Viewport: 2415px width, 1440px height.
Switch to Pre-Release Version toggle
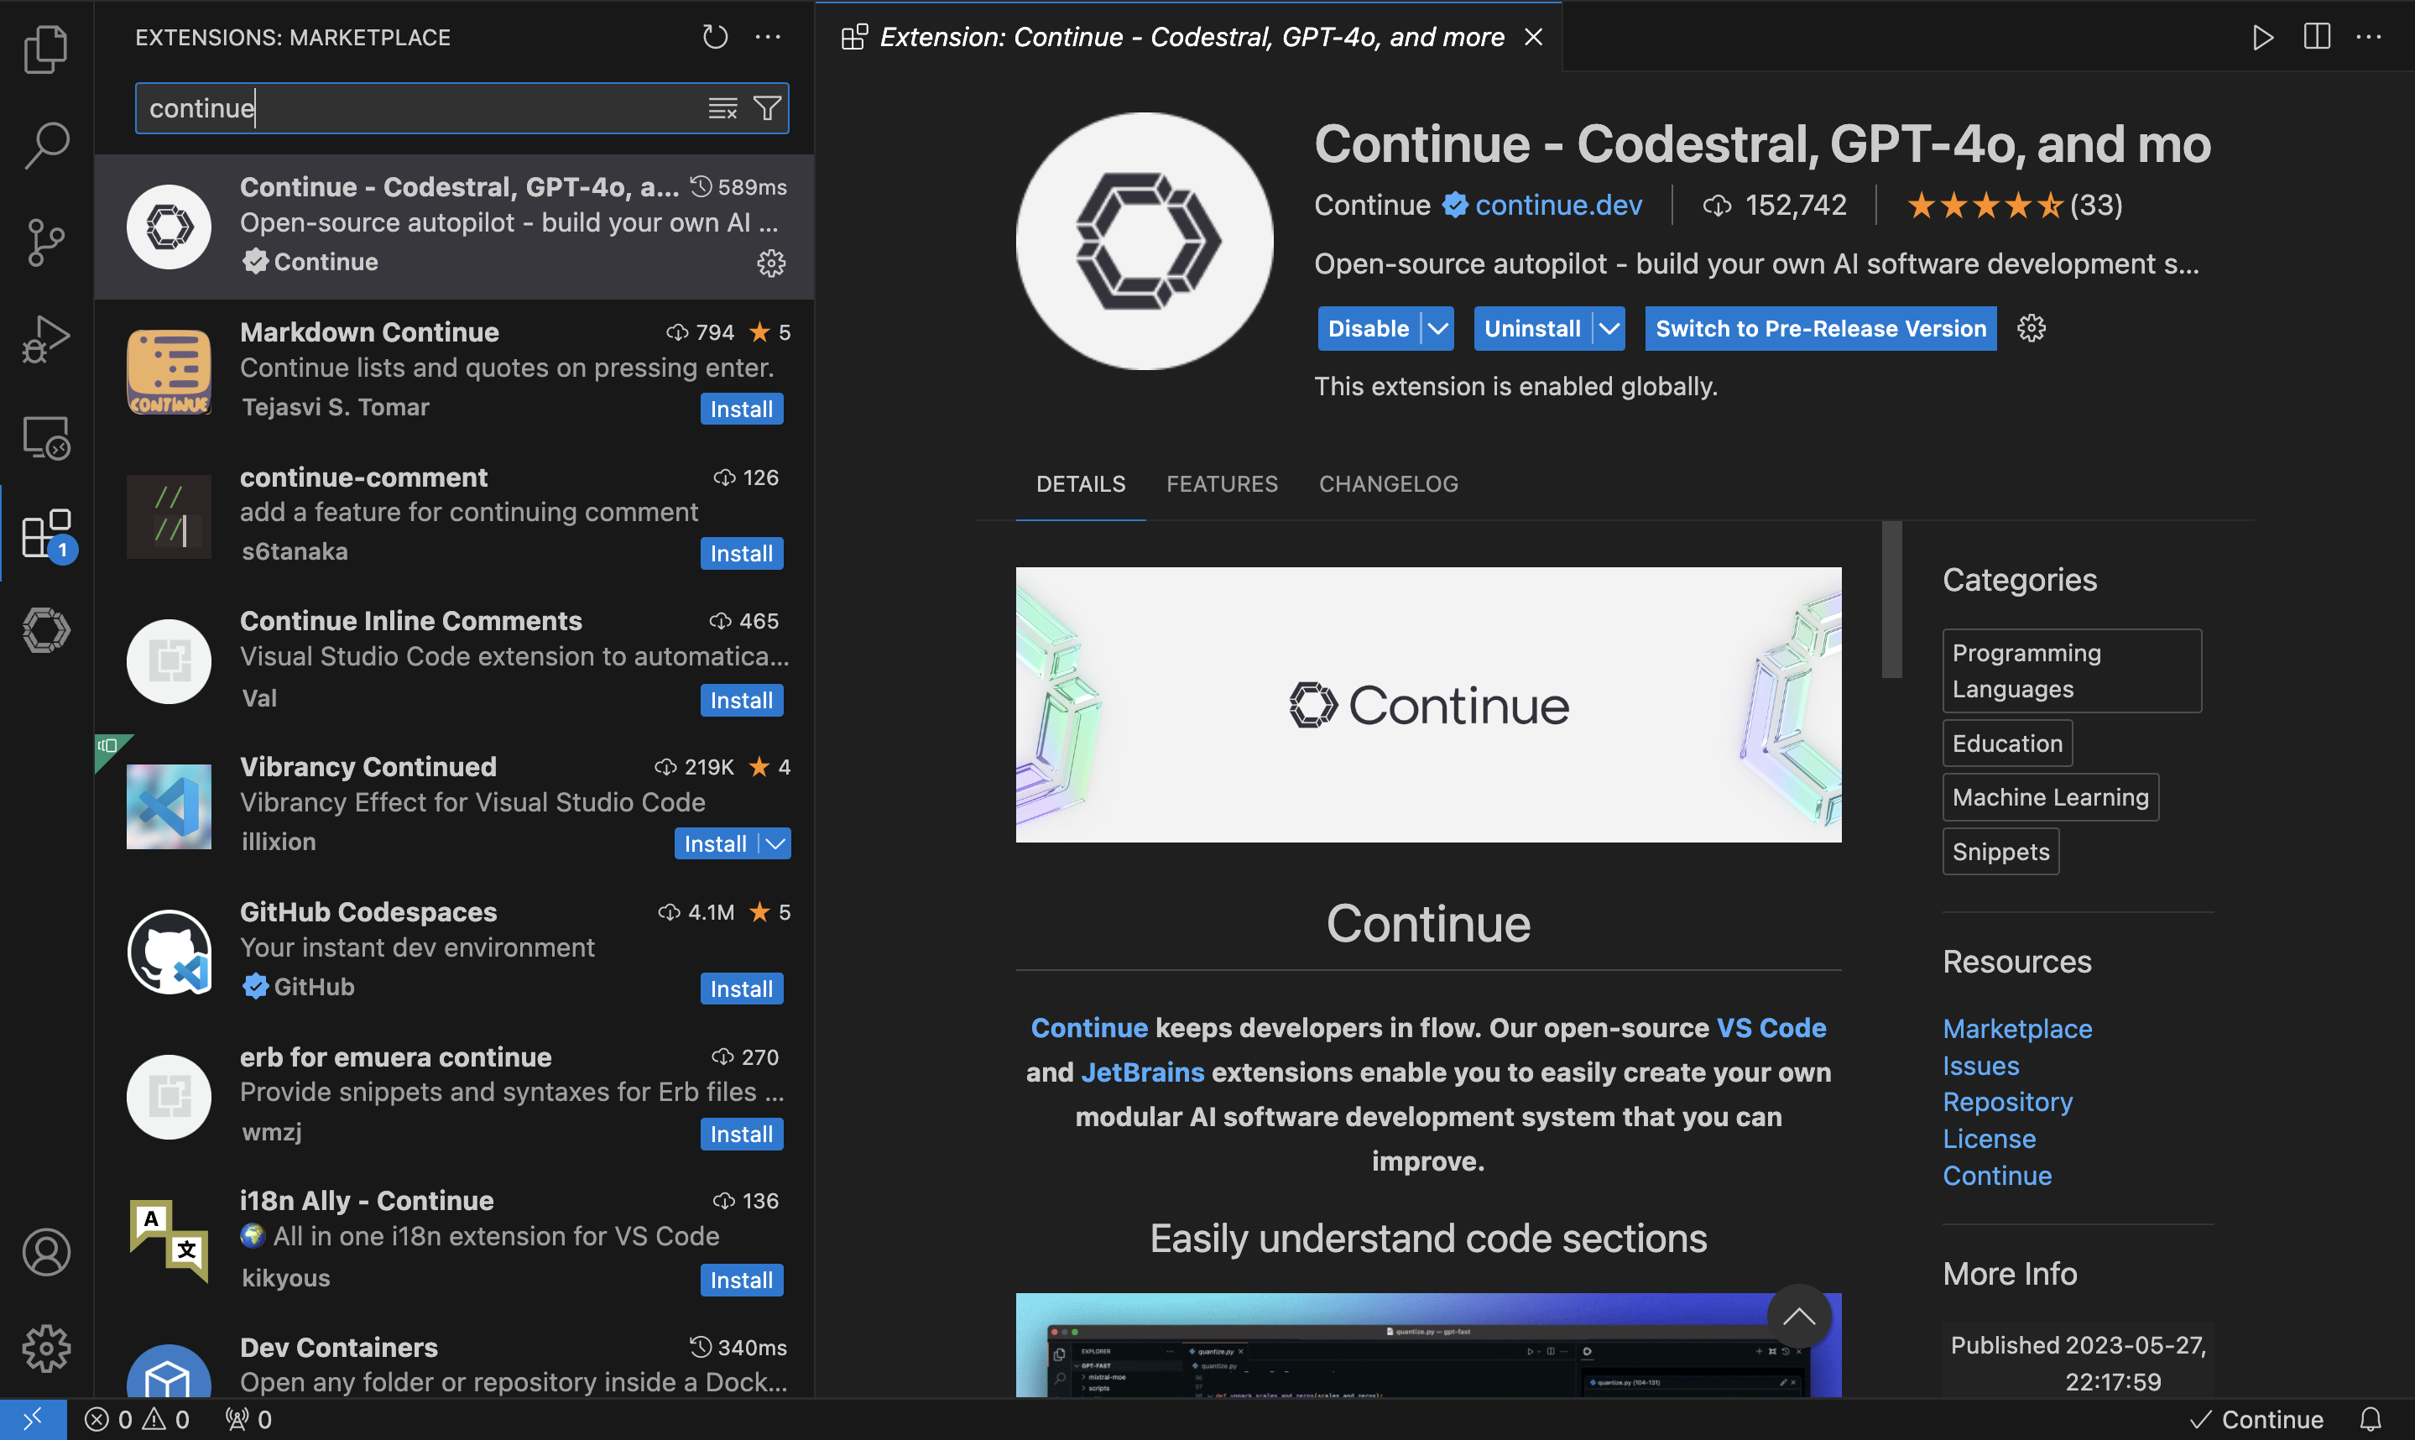(1820, 327)
